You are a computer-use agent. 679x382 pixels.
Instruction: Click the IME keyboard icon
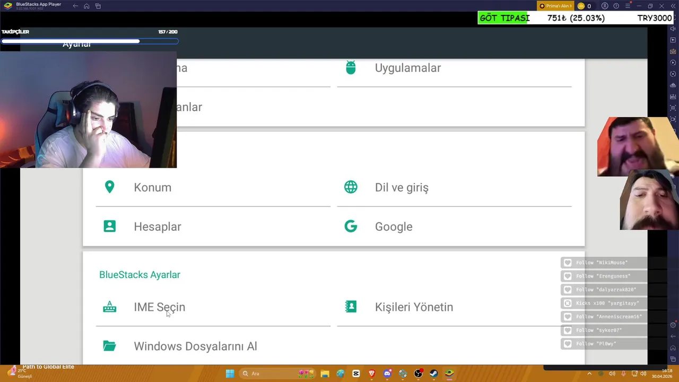109,307
